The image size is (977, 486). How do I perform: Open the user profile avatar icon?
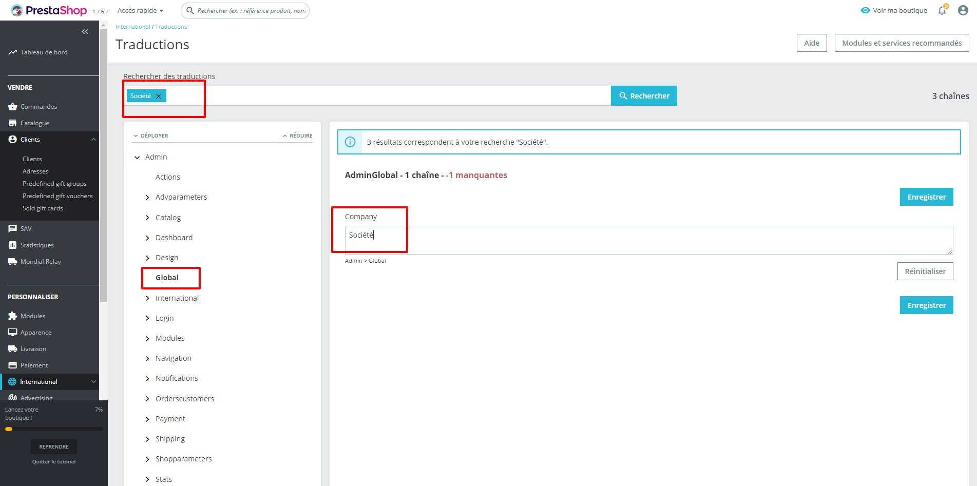coord(963,10)
